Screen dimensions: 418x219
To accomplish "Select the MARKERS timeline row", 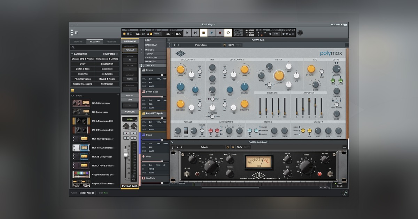I will pos(155,62).
